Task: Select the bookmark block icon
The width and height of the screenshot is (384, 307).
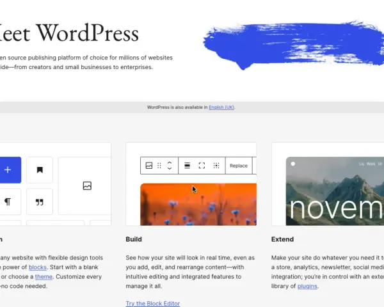Action: pos(40,170)
